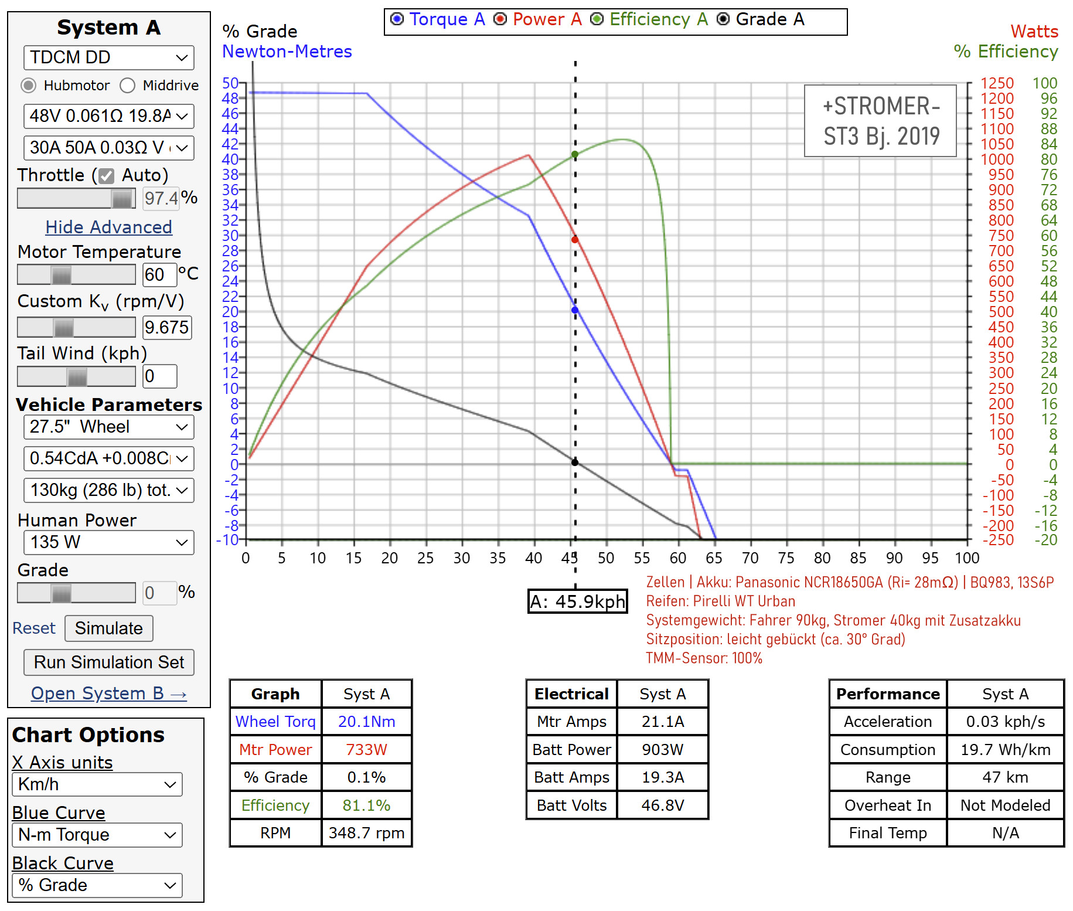Image resolution: width=1073 pixels, height=911 pixels.
Task: Open the 27.5" Wheel size dropdown
Action: point(109,427)
